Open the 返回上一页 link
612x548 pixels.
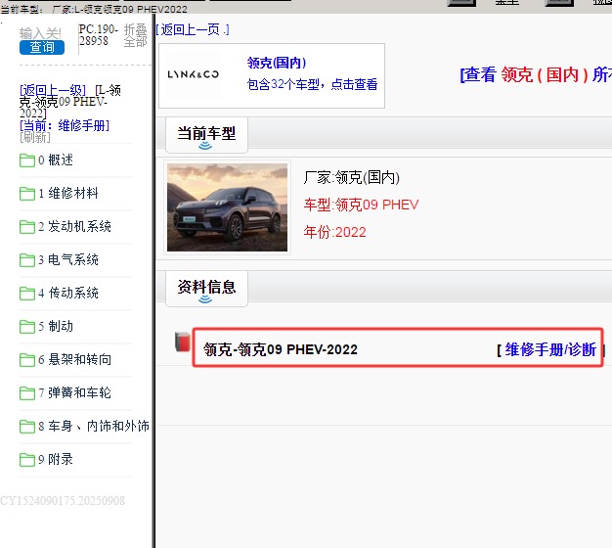[193, 29]
